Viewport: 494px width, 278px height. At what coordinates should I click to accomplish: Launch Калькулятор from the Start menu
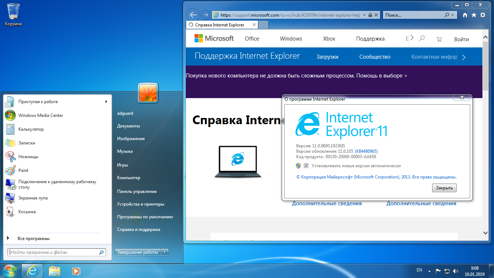(58, 129)
